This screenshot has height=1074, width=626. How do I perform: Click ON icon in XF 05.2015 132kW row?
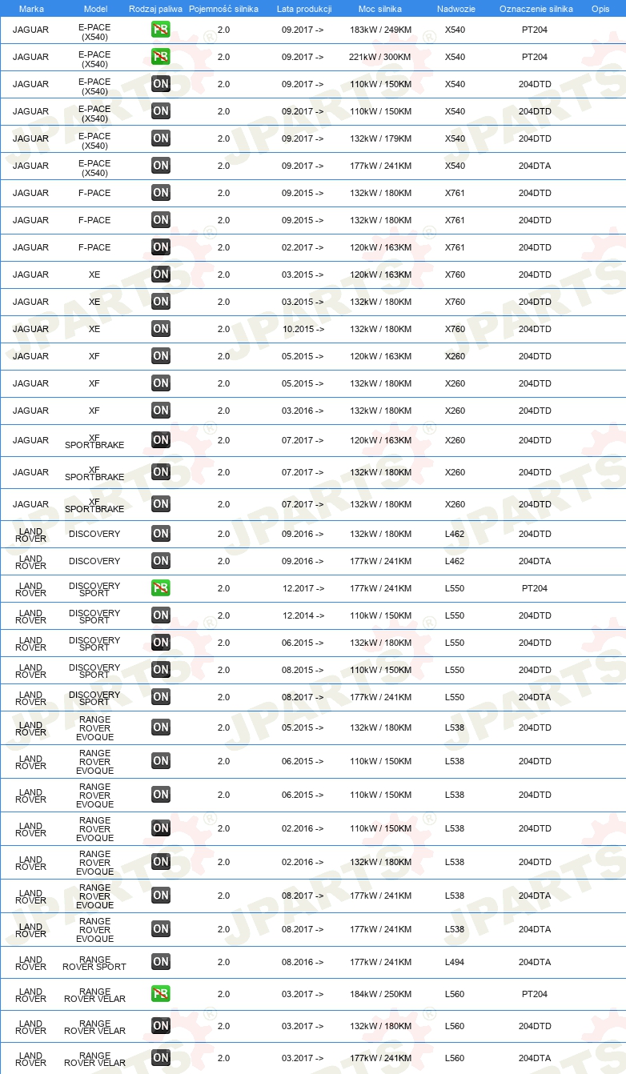pos(161,383)
